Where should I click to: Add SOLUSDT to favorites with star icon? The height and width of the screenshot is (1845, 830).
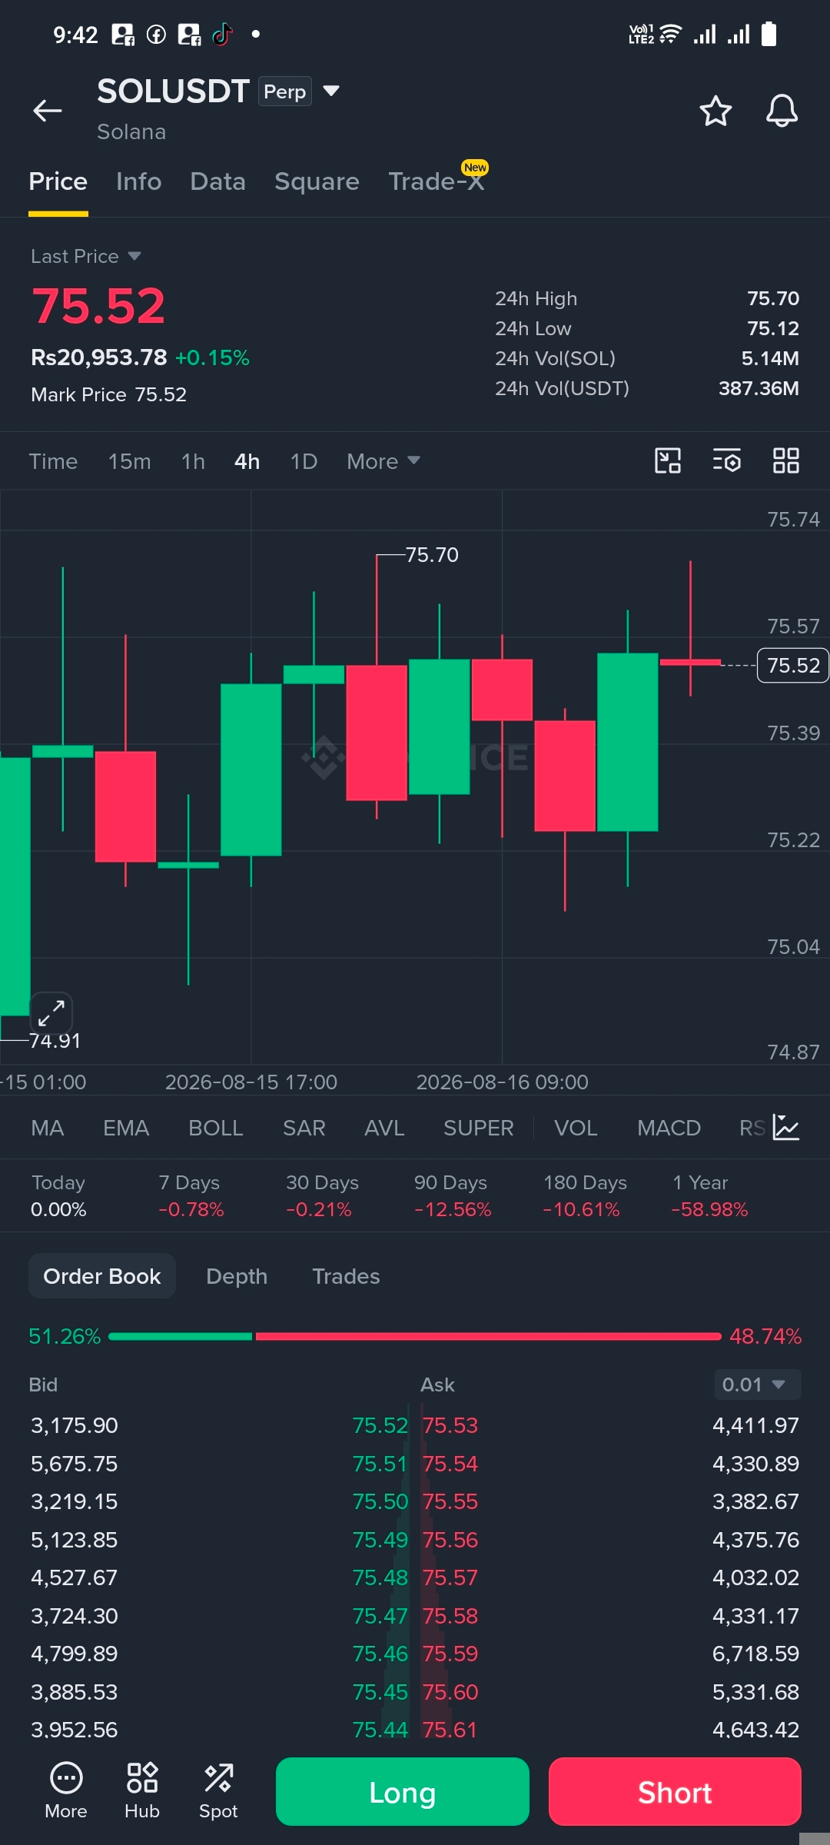[x=715, y=111]
